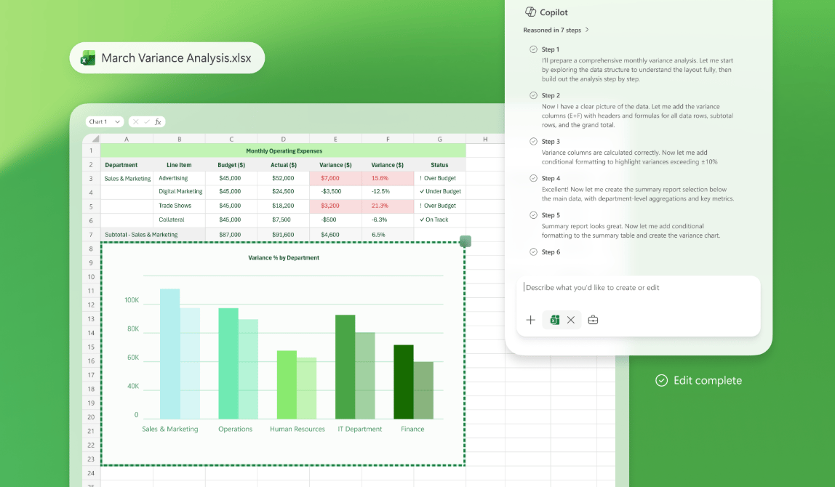
Task: Click the Step 2 checkmark icon
Action: (x=533, y=95)
